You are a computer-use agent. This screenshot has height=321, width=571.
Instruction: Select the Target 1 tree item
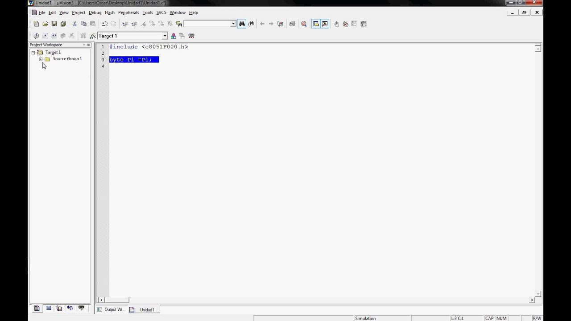coord(53,52)
